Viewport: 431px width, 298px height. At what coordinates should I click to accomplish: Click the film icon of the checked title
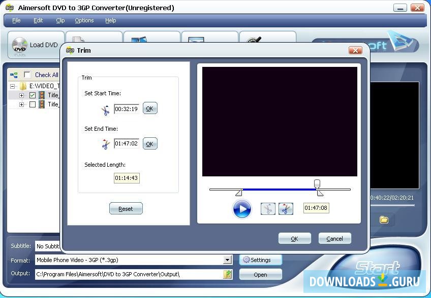point(42,95)
